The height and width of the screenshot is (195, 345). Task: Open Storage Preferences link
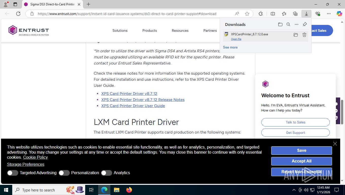point(26,165)
